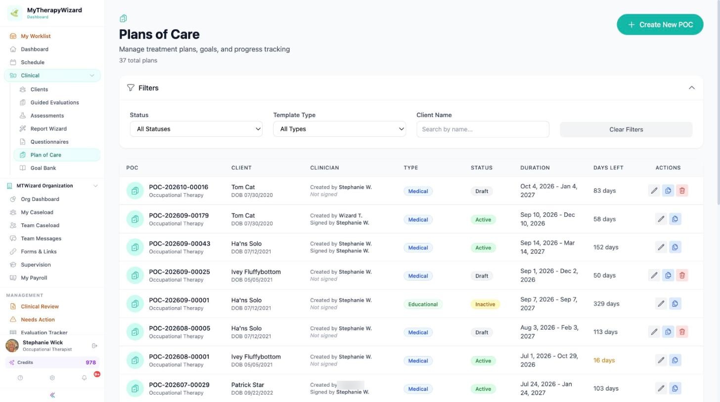Click the Credits 978 badge
Screen dimensions: 720x402
click(x=52, y=362)
